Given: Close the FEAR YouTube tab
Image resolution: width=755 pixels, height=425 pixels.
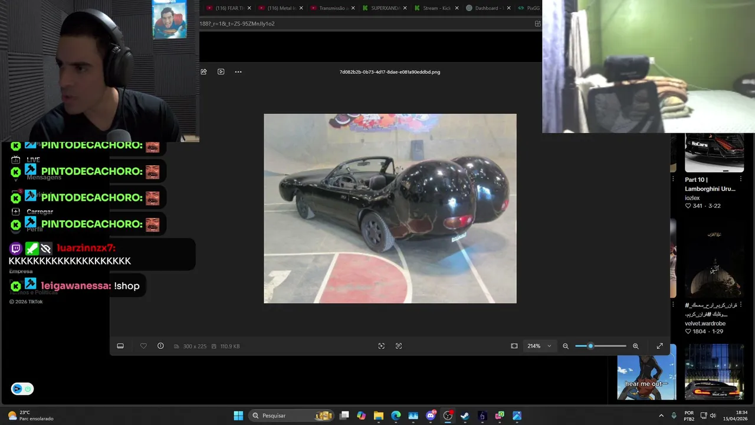Looking at the screenshot, I should 250,8.
